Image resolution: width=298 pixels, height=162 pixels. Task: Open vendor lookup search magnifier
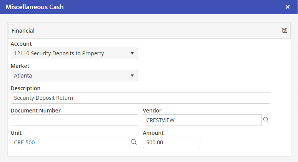click(266, 120)
